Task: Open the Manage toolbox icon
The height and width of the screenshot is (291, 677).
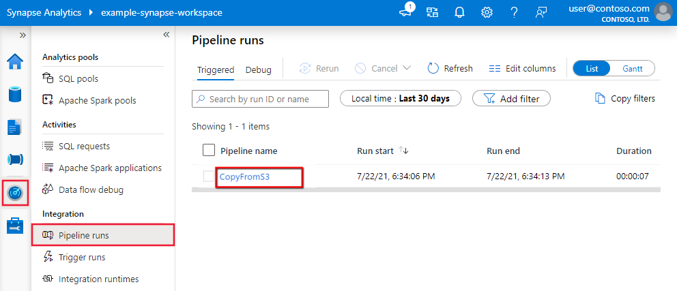Action: click(14, 226)
